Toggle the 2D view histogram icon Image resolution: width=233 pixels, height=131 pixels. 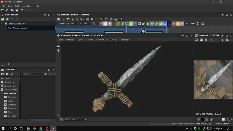click(227, 40)
